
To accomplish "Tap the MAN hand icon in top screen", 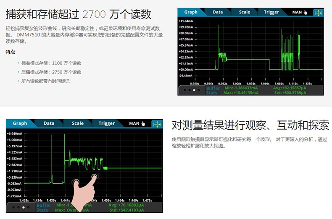I will 305,12.
